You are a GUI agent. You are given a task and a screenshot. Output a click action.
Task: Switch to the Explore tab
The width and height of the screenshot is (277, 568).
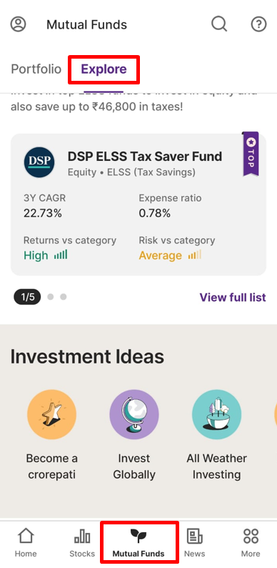click(x=104, y=69)
